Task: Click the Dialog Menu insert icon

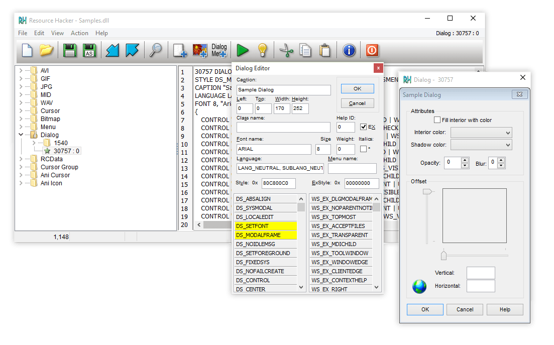Action: point(219,51)
